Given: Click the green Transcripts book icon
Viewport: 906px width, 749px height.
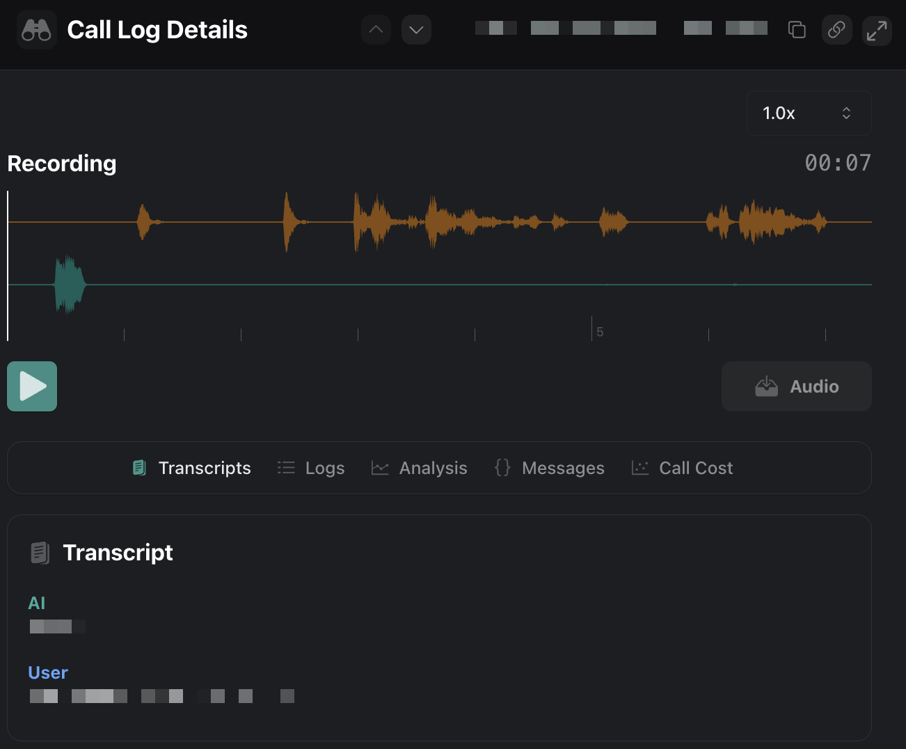Looking at the screenshot, I should [138, 467].
